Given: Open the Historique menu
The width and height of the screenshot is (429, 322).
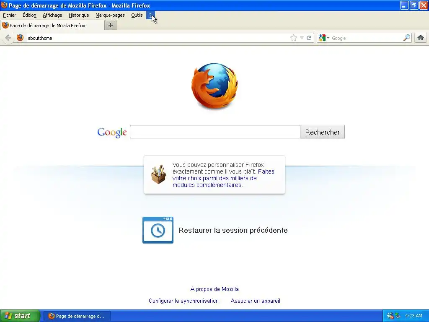Looking at the screenshot, I should [x=79, y=15].
